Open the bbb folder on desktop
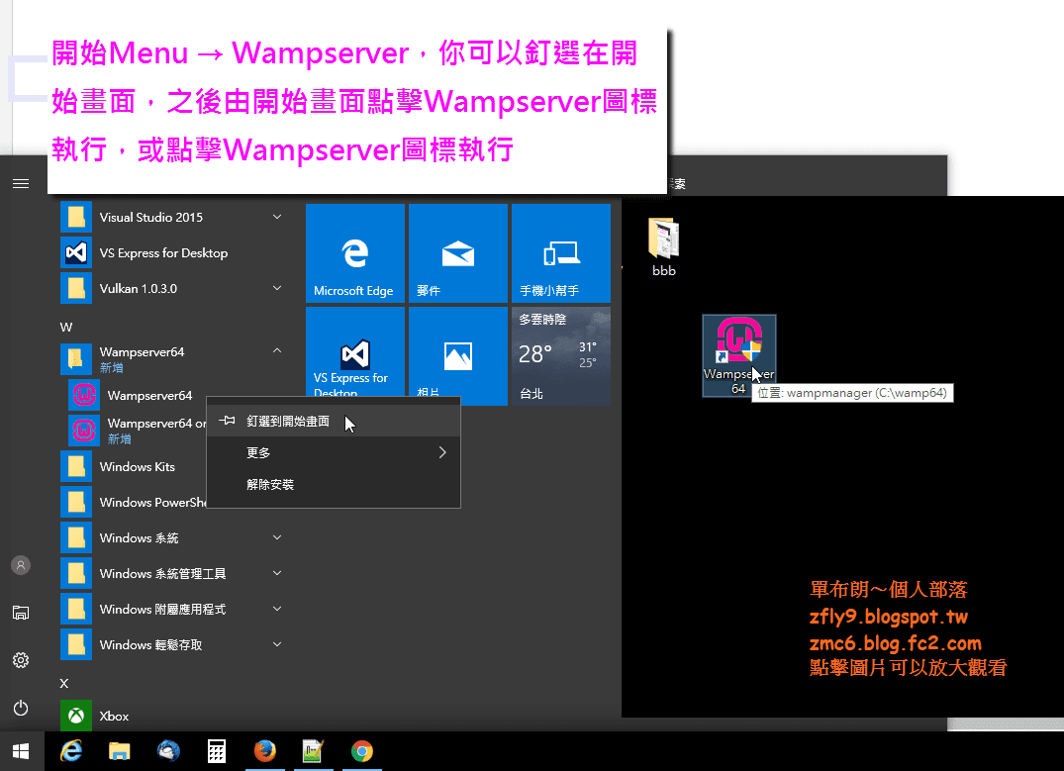The image size is (1064, 771). 664,247
